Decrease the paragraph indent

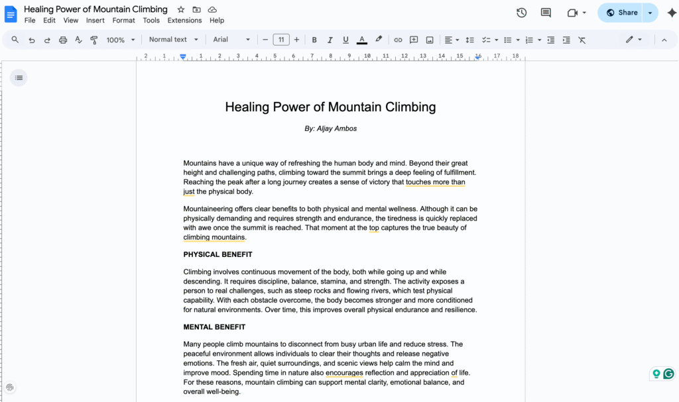(x=551, y=40)
